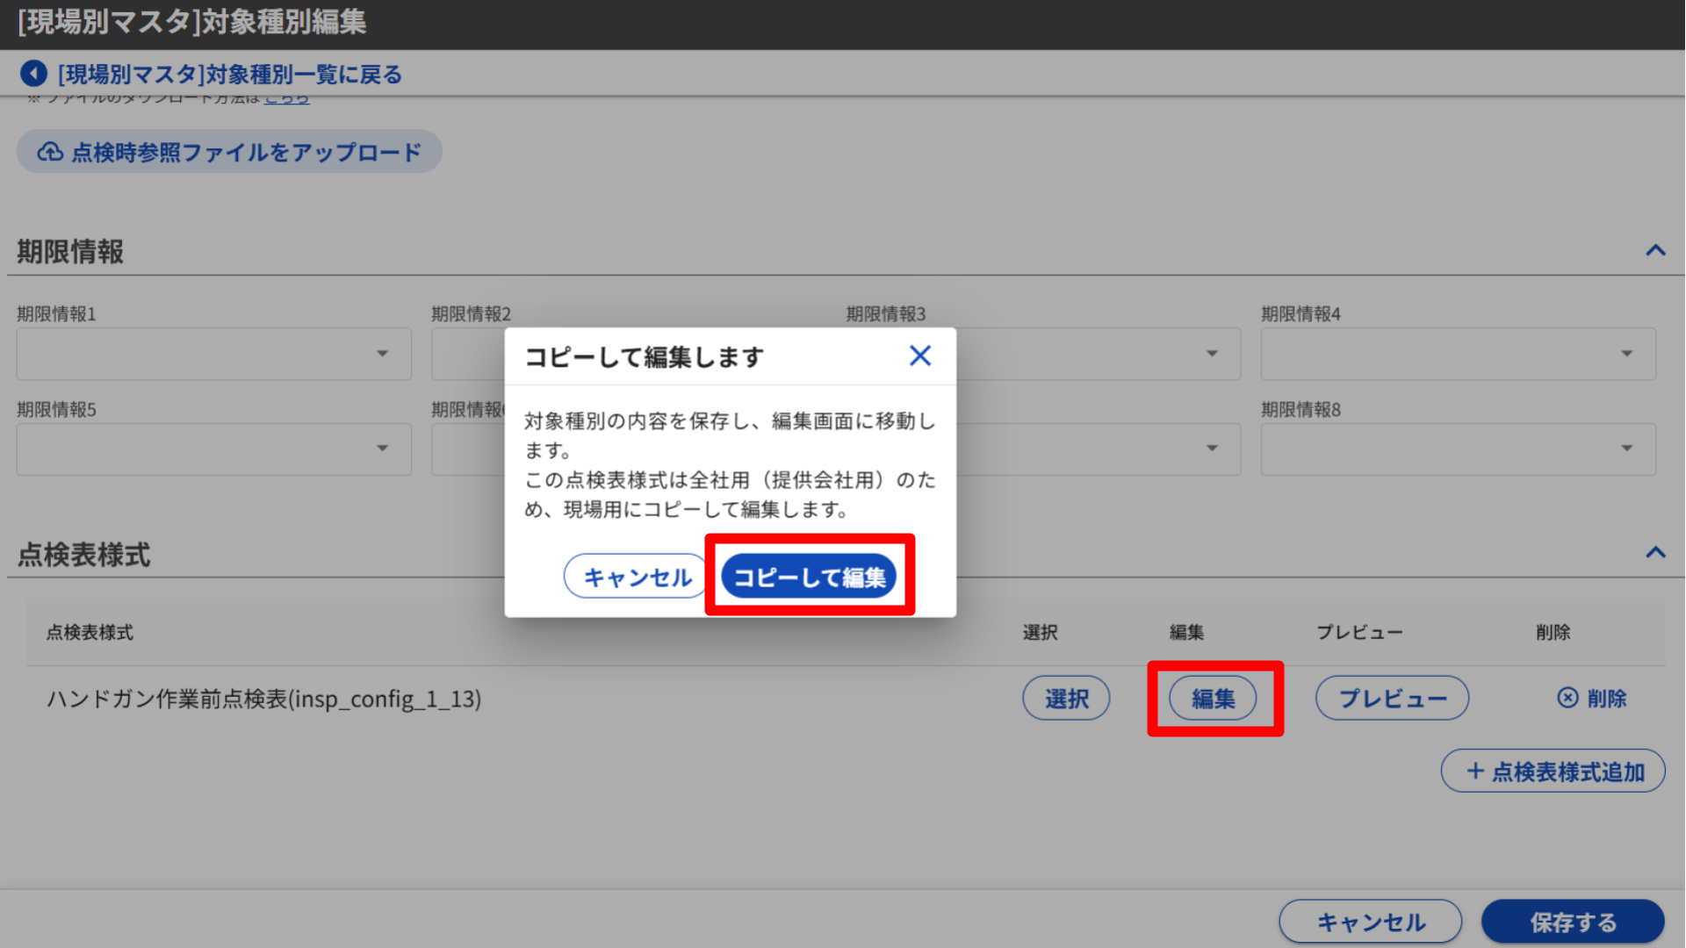Click the cloud upload icon on 点検時参照ファイル button
Viewport: 1686px width, 948px height.
[50, 151]
